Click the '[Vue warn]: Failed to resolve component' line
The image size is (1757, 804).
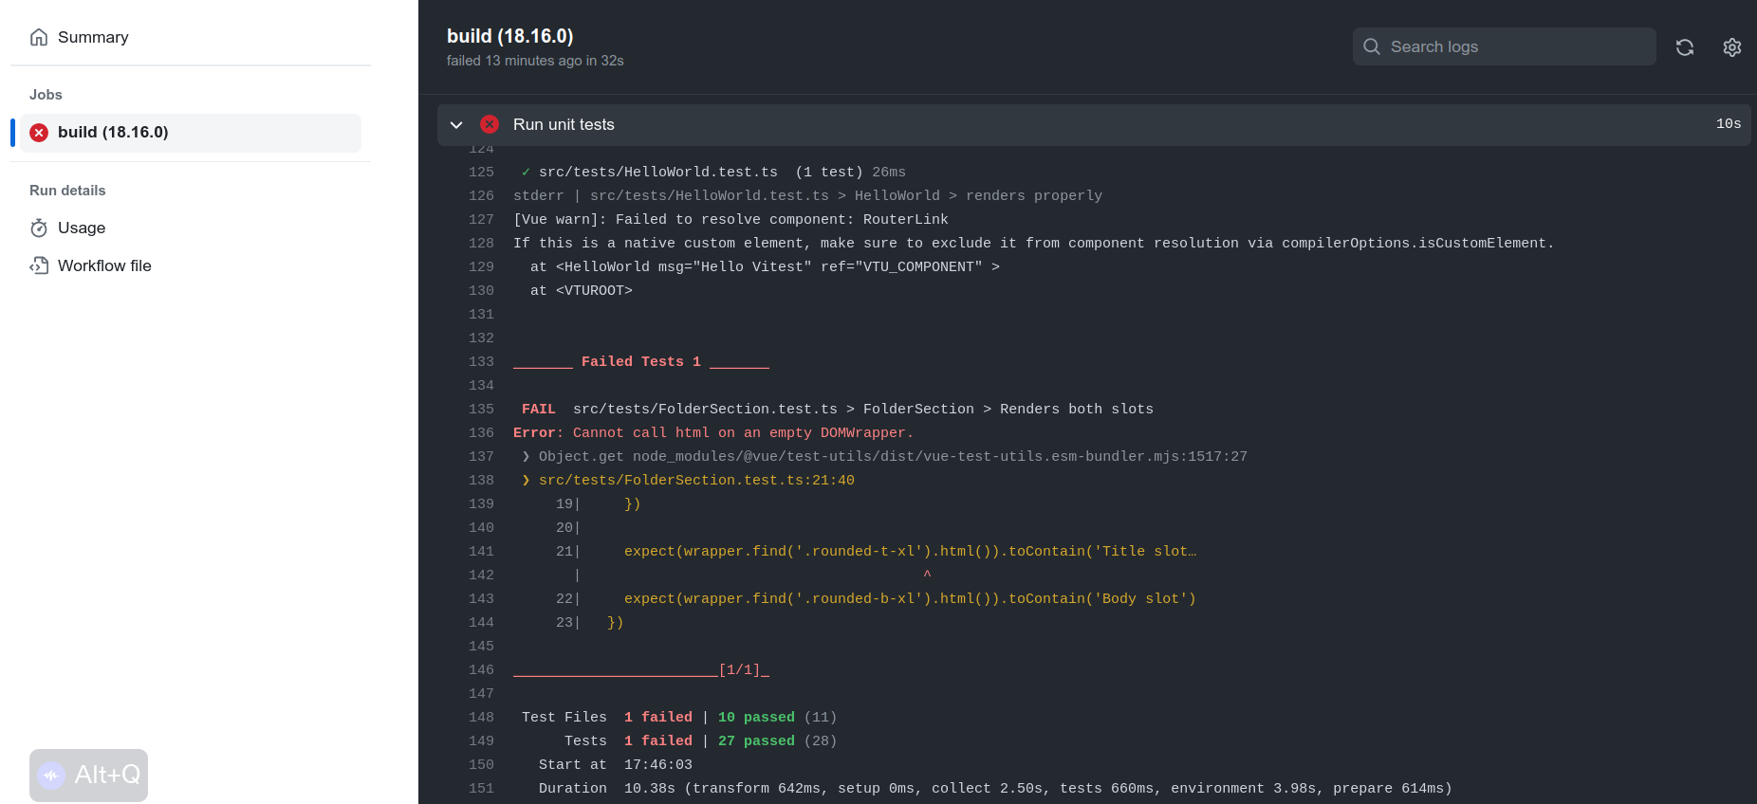pyautogui.click(x=731, y=219)
